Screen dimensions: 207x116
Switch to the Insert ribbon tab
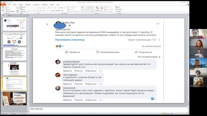point(15,5)
